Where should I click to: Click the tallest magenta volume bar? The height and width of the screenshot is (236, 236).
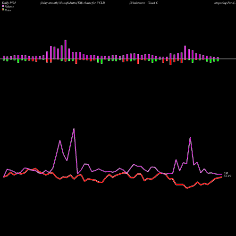pos(66,50)
